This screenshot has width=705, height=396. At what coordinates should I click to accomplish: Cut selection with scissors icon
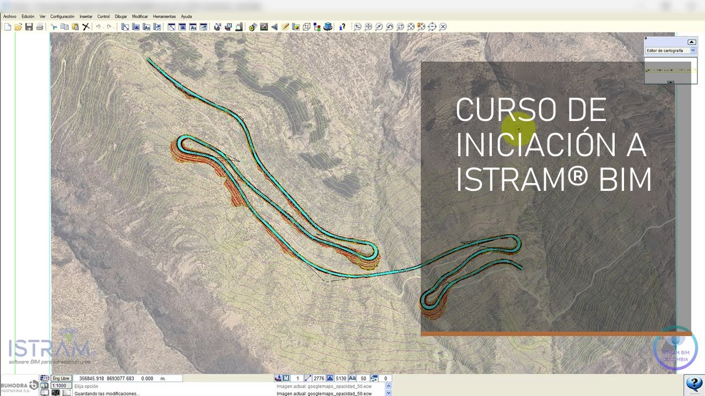(54, 26)
